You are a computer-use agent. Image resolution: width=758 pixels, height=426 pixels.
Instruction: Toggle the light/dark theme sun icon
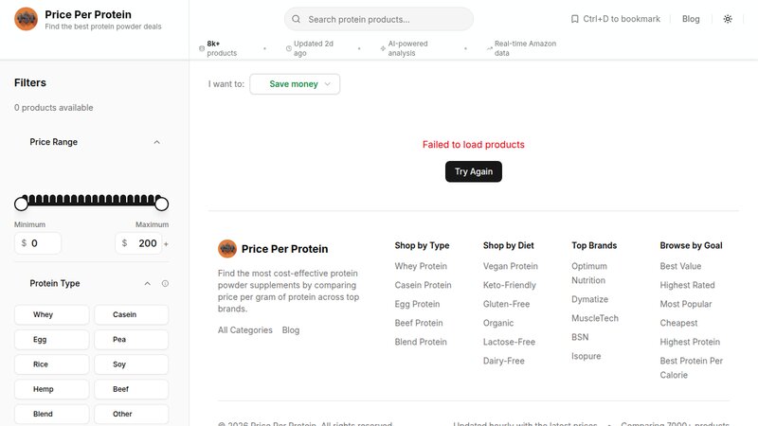728,19
